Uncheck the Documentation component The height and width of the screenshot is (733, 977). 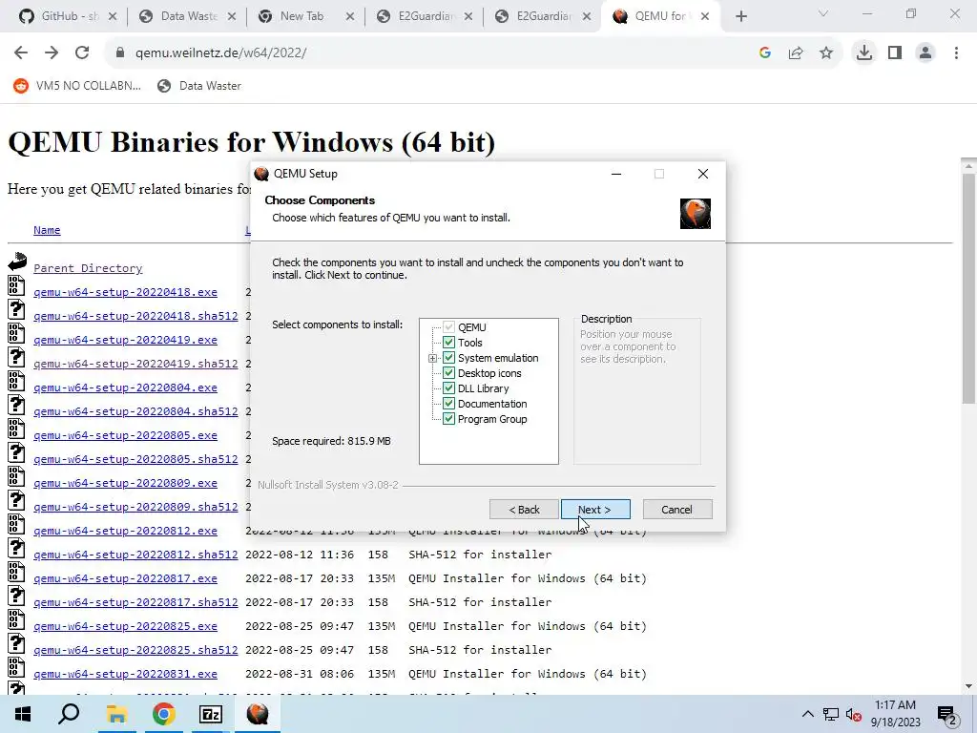tap(448, 404)
